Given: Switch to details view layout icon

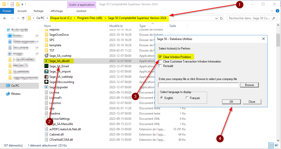Looking at the screenshot, I should click(x=271, y=145).
